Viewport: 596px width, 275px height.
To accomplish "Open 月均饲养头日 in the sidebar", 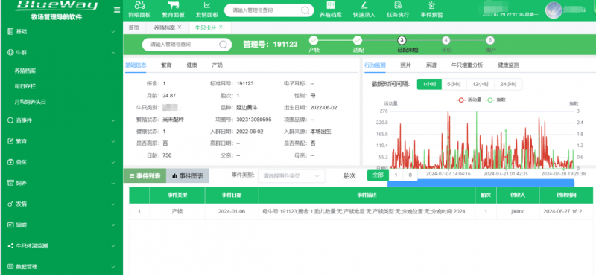I will (x=31, y=102).
